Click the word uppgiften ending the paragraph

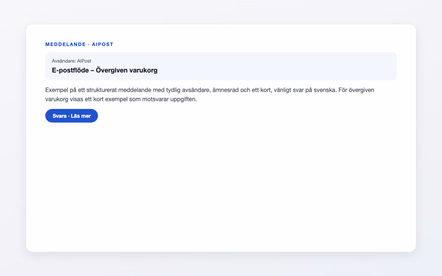pos(184,99)
